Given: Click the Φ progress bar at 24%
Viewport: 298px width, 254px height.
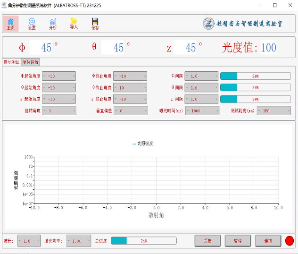Looking at the screenshot, I should coord(256,76).
